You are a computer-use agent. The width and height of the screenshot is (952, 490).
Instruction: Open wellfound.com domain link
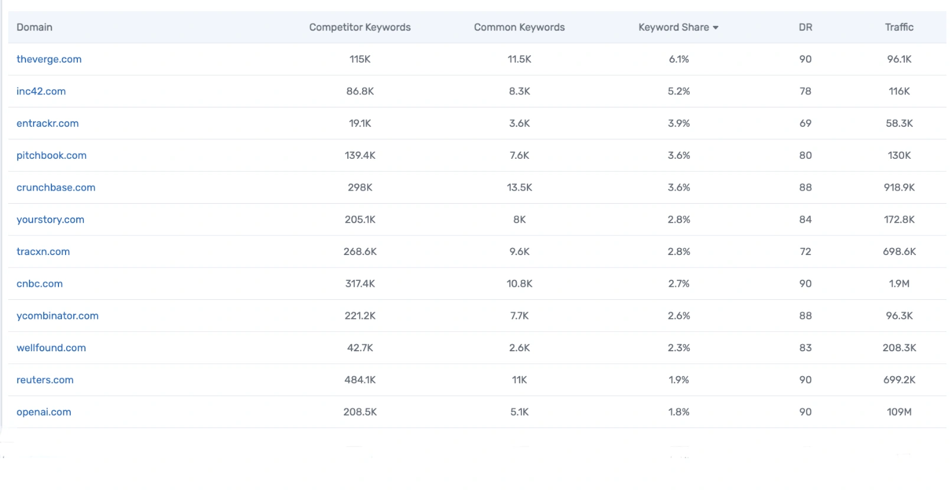(51, 348)
